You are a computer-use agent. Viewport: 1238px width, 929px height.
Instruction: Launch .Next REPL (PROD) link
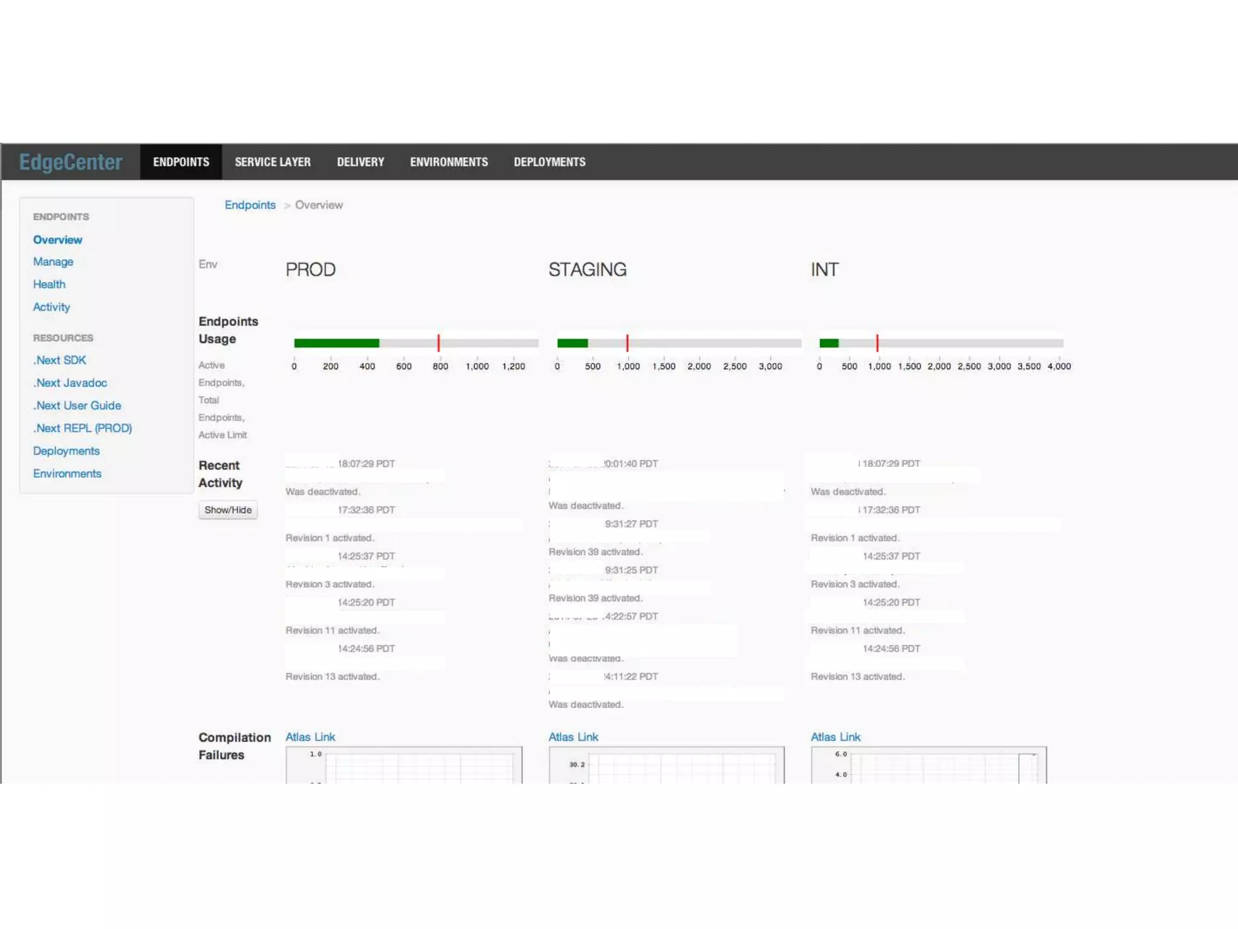(x=83, y=428)
